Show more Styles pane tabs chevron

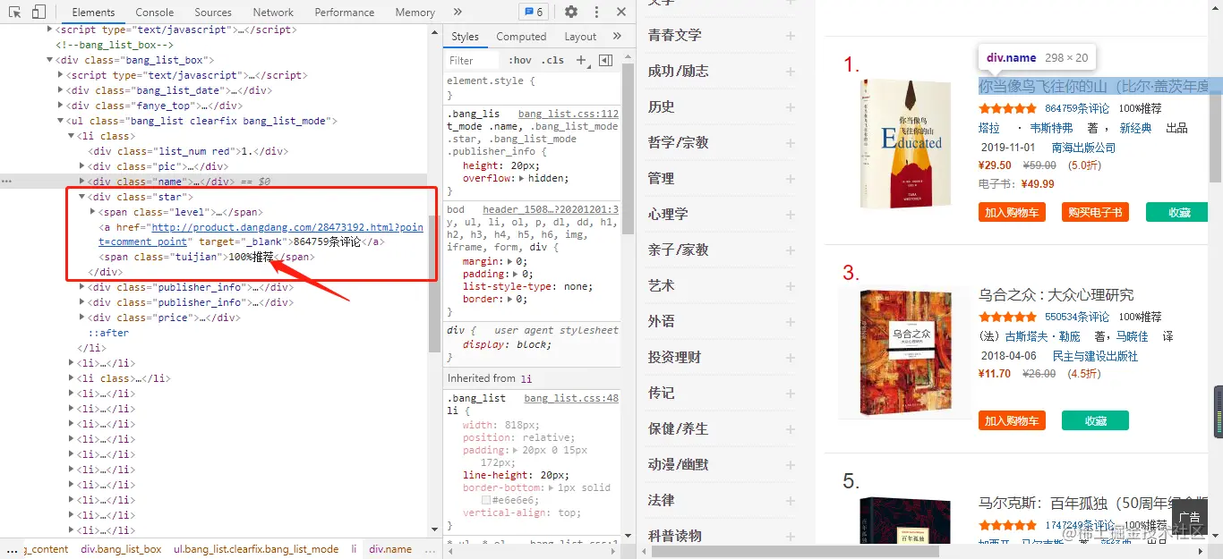pos(617,37)
